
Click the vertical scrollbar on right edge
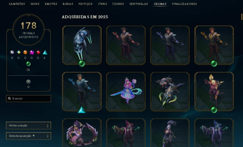click(x=242, y=17)
